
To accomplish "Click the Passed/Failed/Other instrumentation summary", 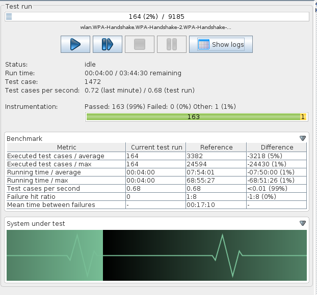I will point(160,106).
